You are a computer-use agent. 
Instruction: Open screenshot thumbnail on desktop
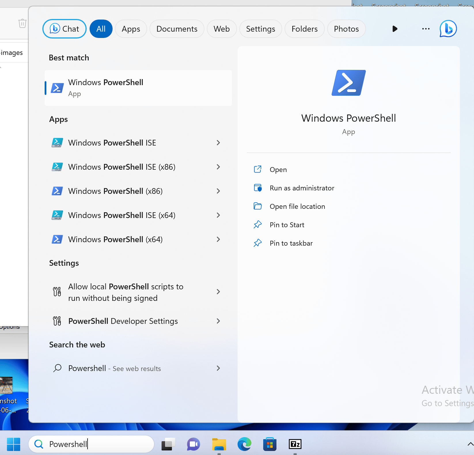pos(6,385)
